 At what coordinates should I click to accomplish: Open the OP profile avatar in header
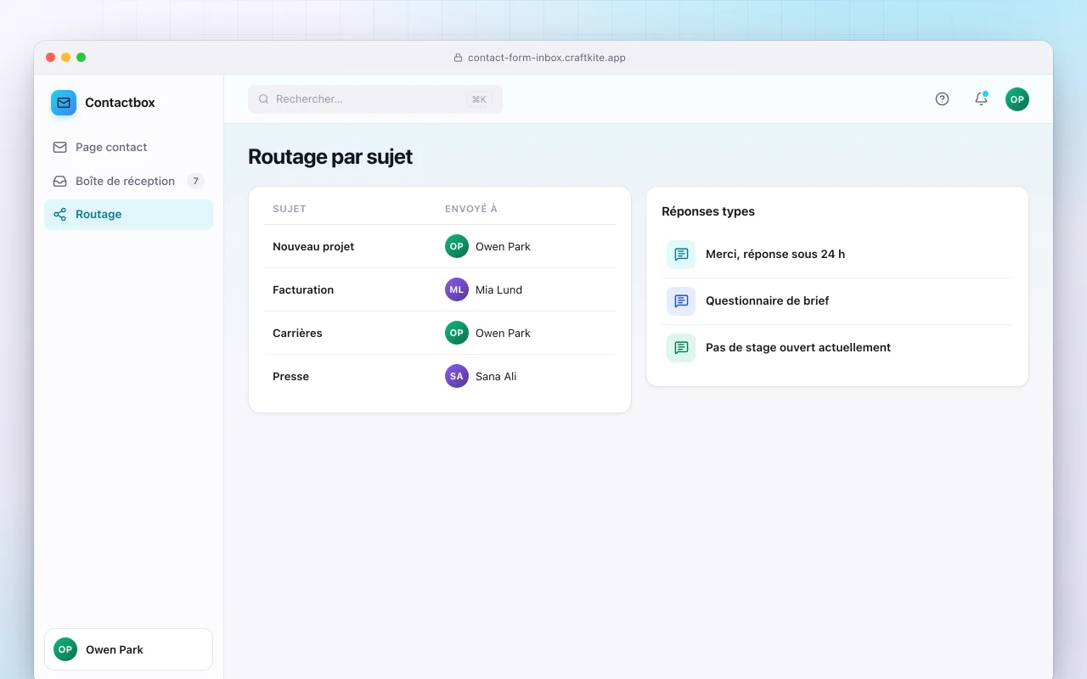(x=1017, y=99)
